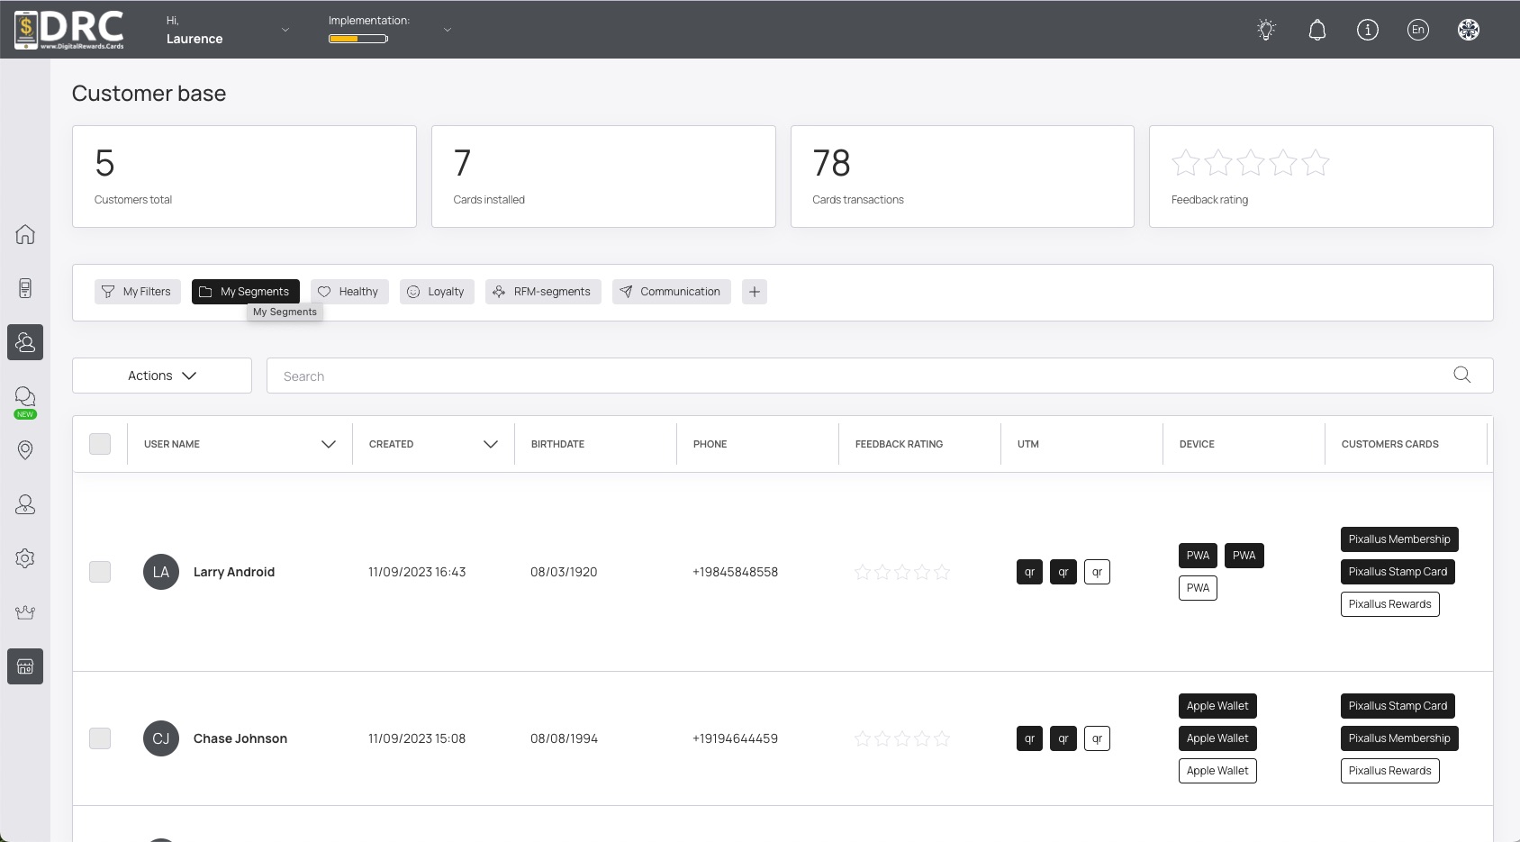Click the FEEDBACK RATING column header
The image size is (1520, 842).
[899, 444]
